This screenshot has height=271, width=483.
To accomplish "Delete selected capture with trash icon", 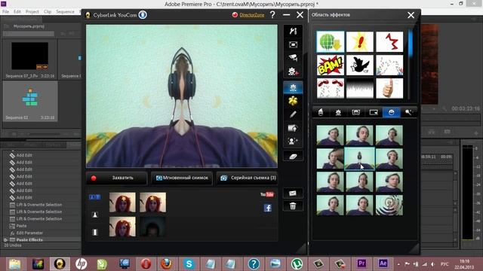I will pos(293,206).
